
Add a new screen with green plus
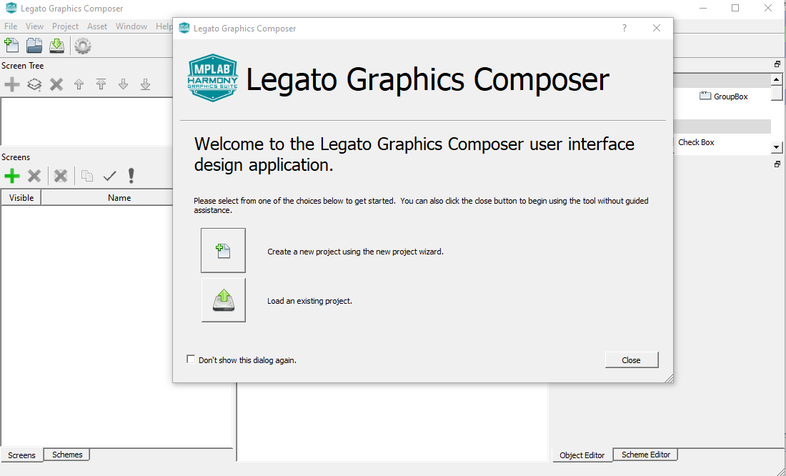(x=12, y=176)
